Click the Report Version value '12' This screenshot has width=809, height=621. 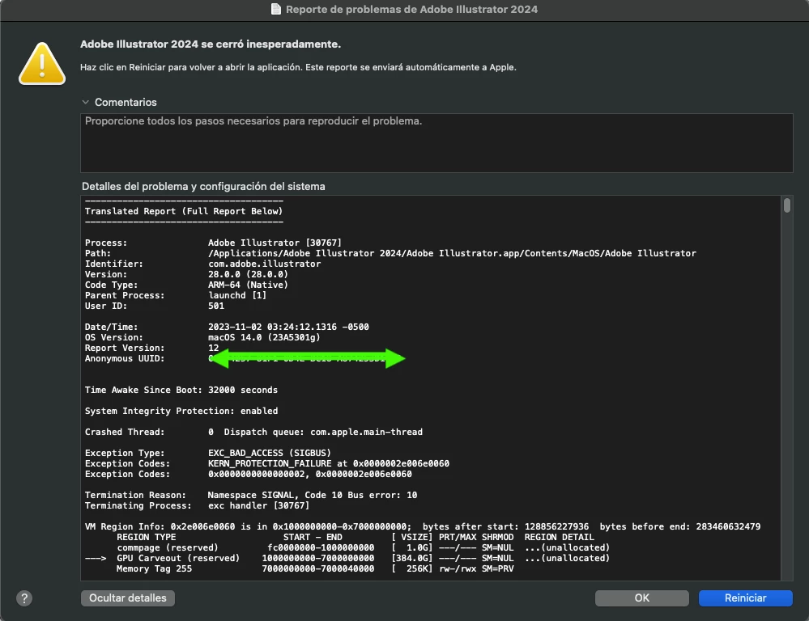[213, 349]
